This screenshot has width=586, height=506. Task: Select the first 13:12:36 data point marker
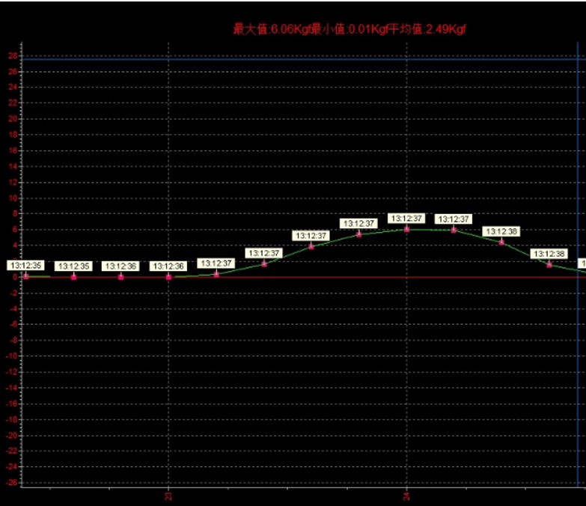[x=121, y=277]
